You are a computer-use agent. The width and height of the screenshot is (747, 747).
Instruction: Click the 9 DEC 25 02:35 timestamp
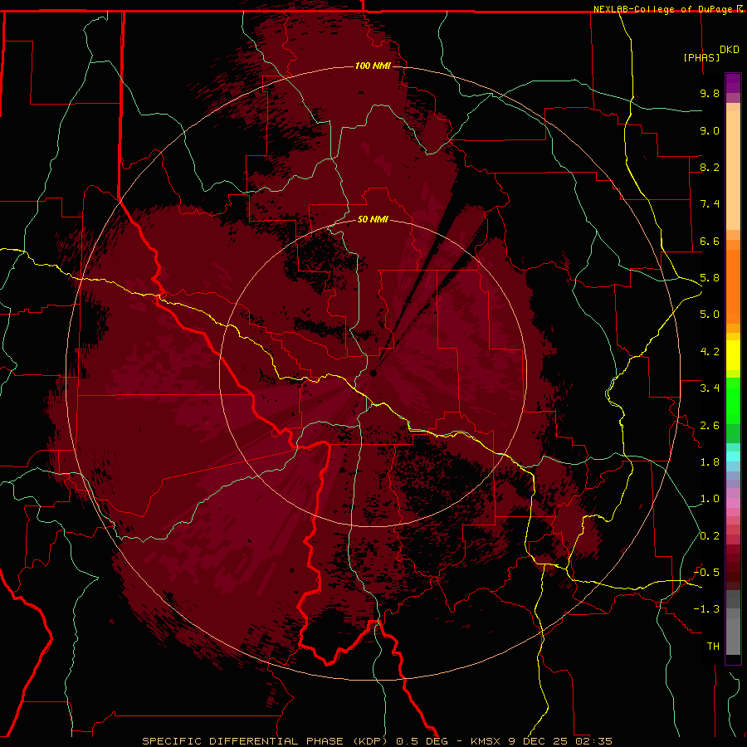561,741
